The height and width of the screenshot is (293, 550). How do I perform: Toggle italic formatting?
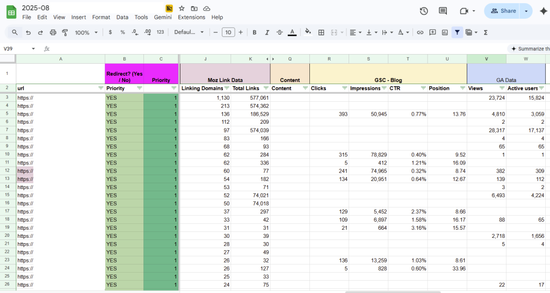(267, 33)
